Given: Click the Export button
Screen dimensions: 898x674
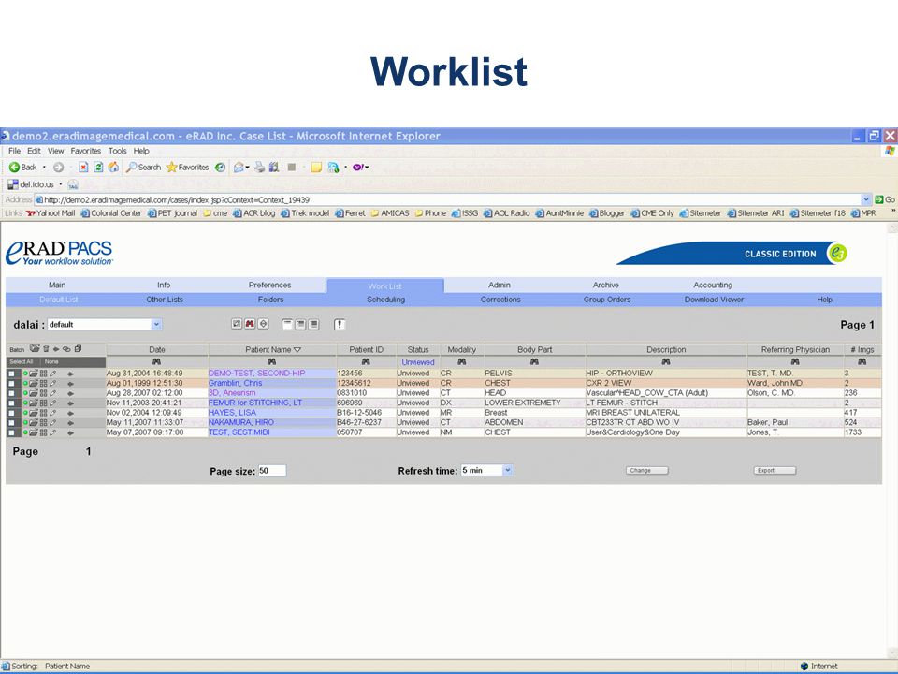Looking at the screenshot, I should pyautogui.click(x=775, y=471).
